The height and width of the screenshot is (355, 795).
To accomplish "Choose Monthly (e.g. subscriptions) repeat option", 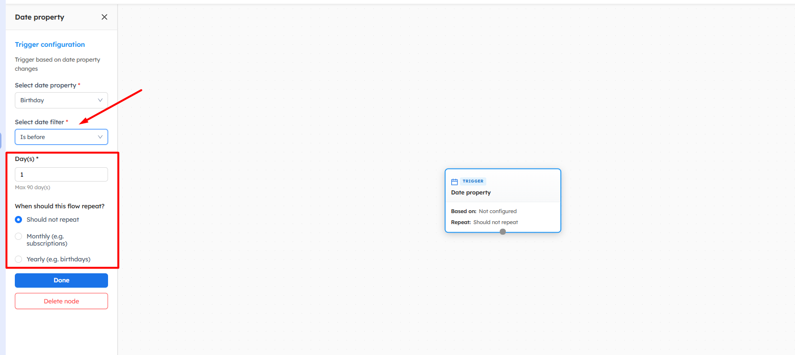I will click(x=19, y=237).
